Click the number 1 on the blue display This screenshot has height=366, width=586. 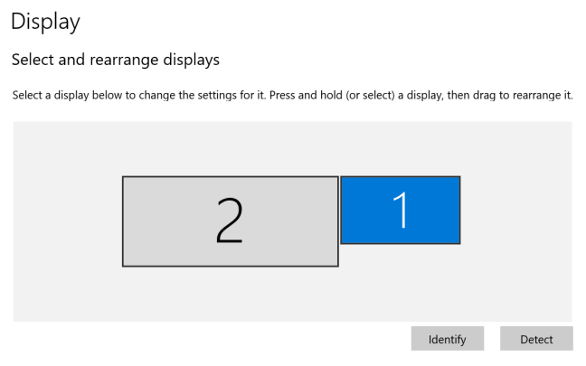click(x=400, y=210)
